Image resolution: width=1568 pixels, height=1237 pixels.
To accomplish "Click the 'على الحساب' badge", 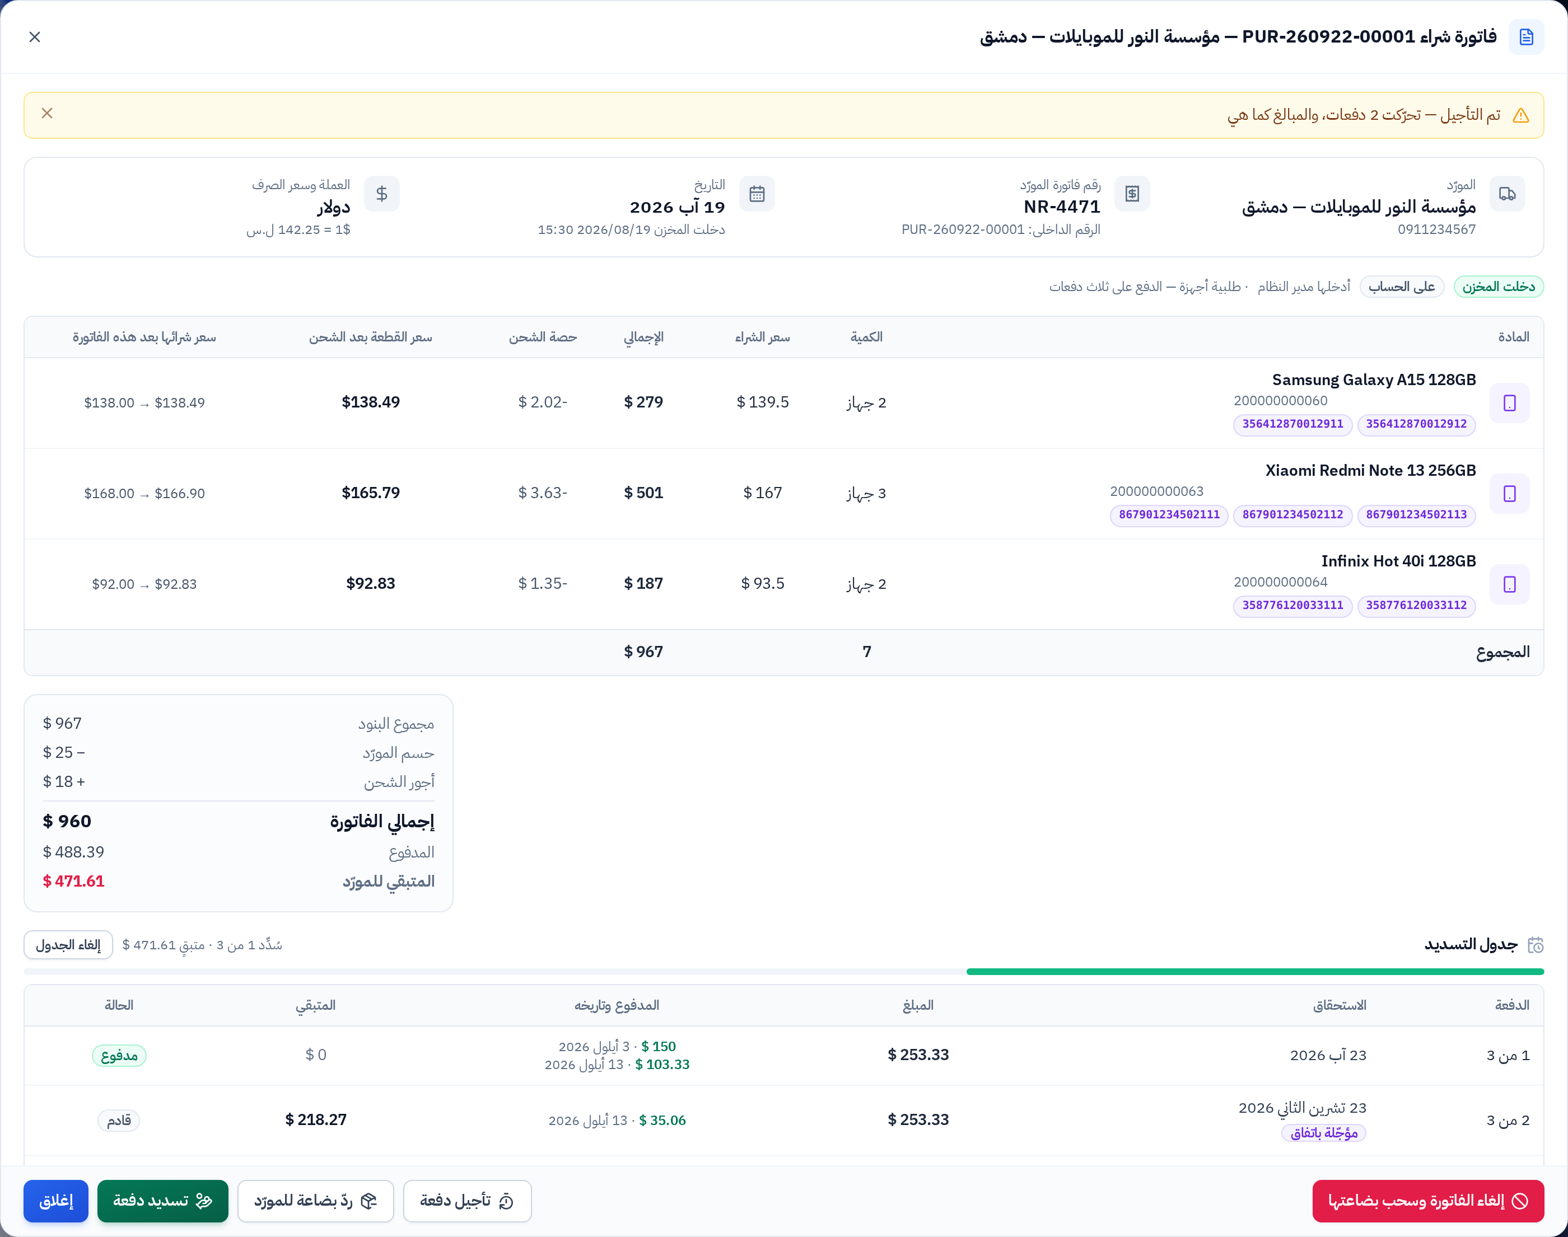I will pyautogui.click(x=1401, y=287).
